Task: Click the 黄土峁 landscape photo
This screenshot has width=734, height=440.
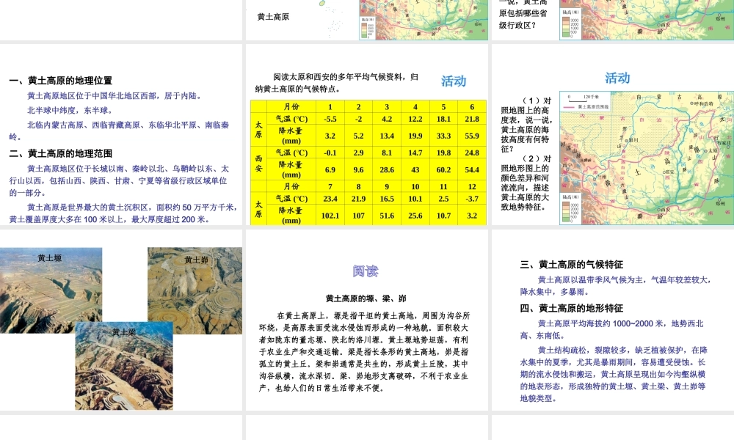Action: [x=195, y=290]
